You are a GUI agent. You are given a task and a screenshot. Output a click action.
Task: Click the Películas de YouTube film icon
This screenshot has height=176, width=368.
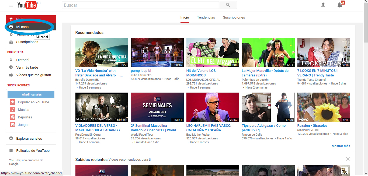tap(11, 150)
